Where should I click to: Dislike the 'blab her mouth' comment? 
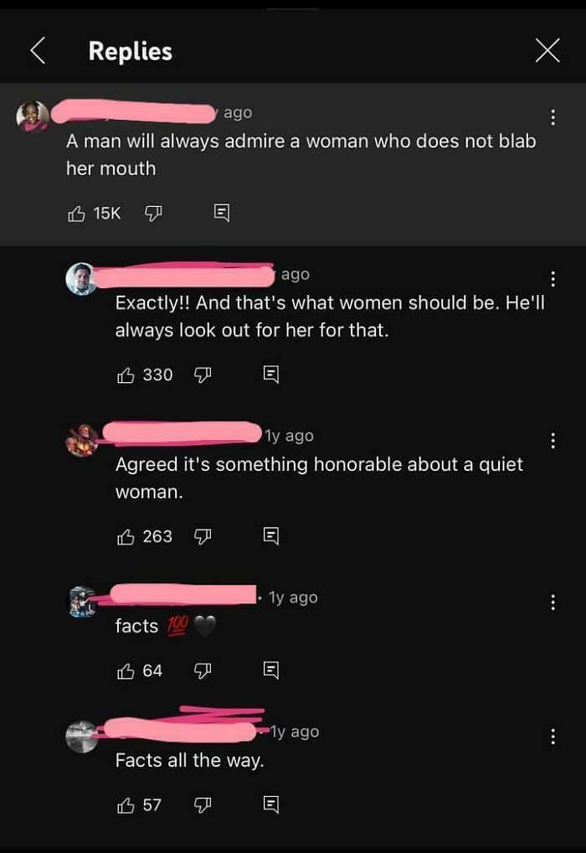(x=153, y=214)
